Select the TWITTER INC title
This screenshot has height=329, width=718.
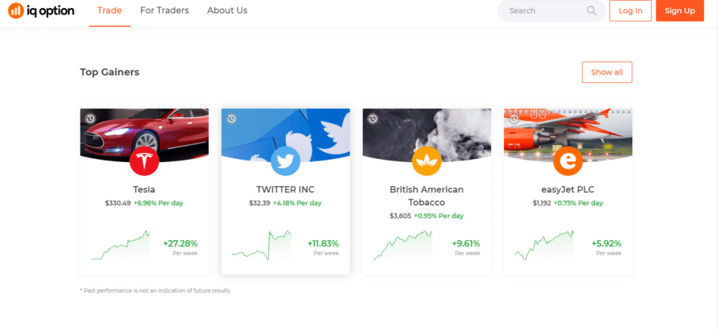click(285, 190)
